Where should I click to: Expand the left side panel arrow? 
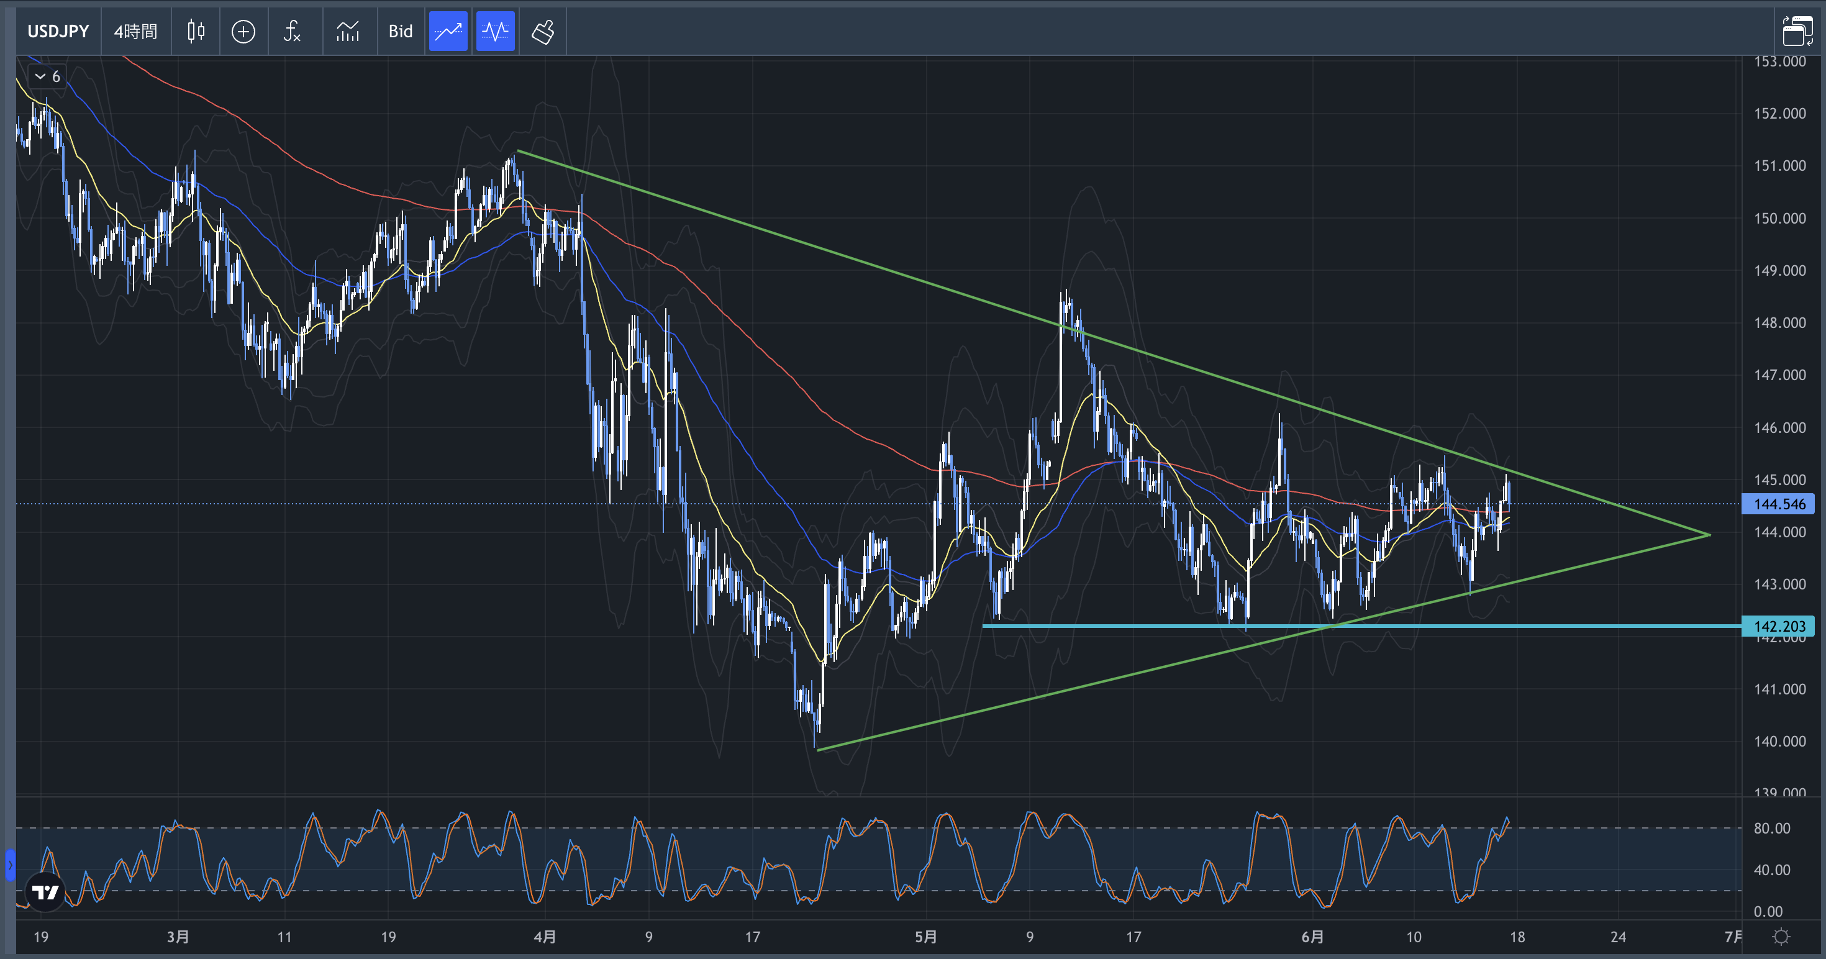(10, 865)
